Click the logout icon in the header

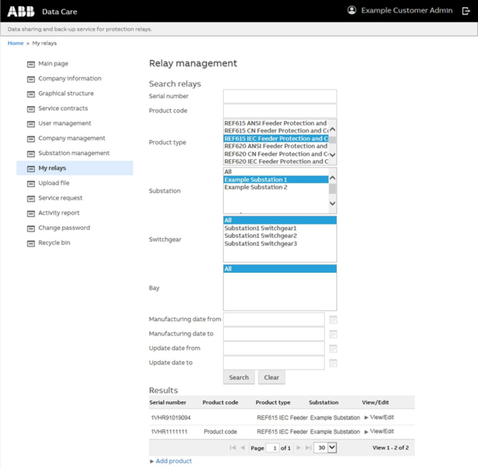pyautogui.click(x=466, y=11)
